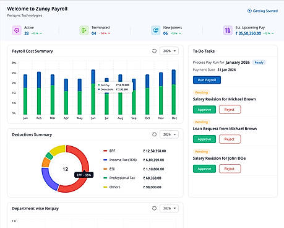Click the blue Income Tax (TDS) legend swatch
The height and width of the screenshot is (228, 284).
click(x=105, y=160)
